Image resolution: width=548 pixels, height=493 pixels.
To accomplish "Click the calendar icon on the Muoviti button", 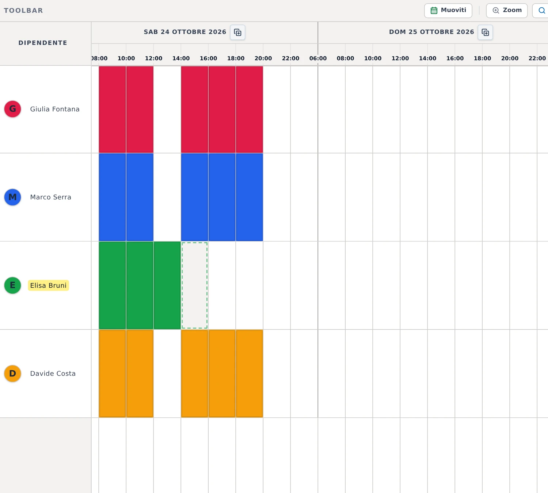I will 434,11.
